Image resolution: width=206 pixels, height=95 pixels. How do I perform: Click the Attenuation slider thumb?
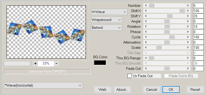pos(167,42)
